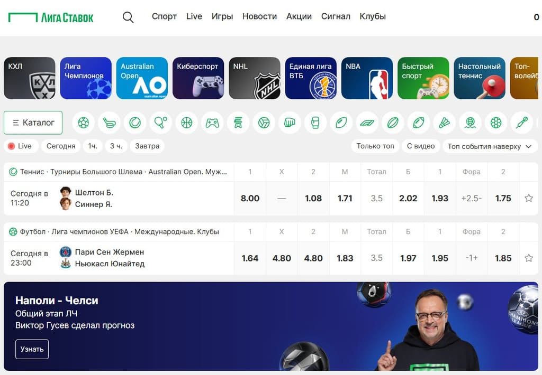Toggle the Завтра time filter
The width and height of the screenshot is (542, 375).
[x=147, y=146]
